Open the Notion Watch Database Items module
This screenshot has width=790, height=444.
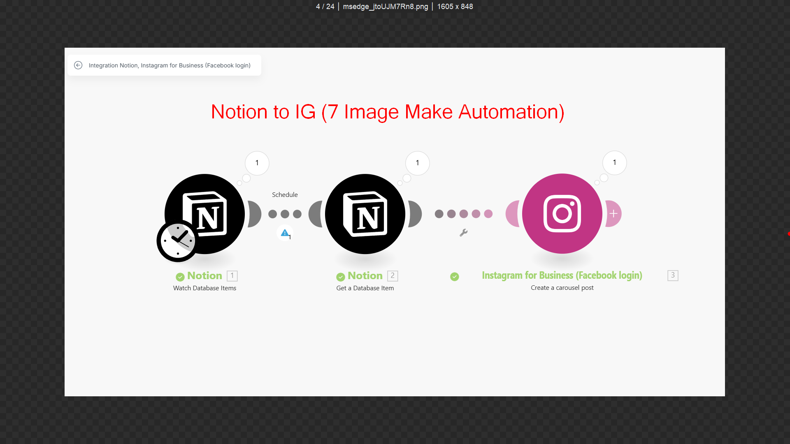point(204,214)
